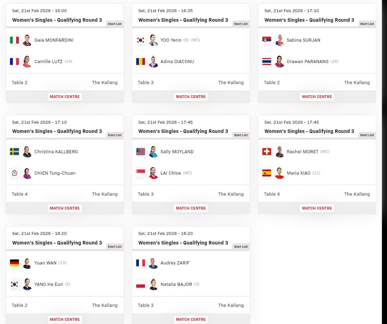Click the Germany flag beside Yuan Wan
The width and height of the screenshot is (387, 324).
point(14,263)
